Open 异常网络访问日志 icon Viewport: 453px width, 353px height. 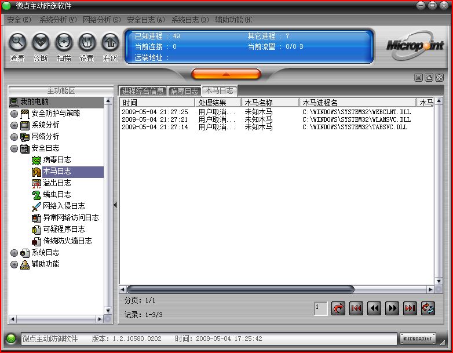(x=36, y=218)
